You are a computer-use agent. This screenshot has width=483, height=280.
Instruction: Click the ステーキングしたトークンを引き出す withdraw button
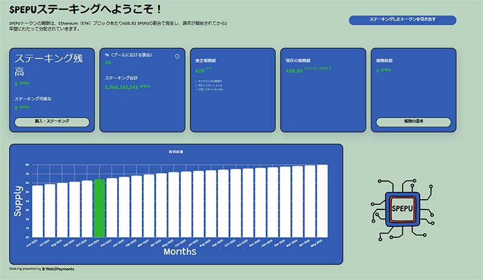pos(403,20)
